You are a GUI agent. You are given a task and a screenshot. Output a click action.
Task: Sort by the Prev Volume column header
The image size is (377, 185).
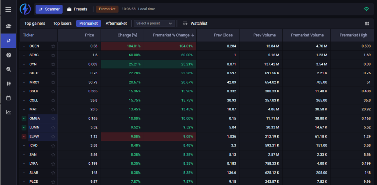coord(261,35)
